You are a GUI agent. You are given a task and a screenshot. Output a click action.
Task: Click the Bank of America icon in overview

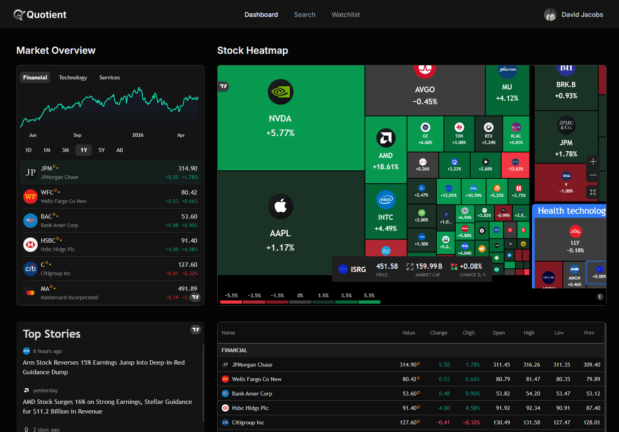click(x=30, y=221)
